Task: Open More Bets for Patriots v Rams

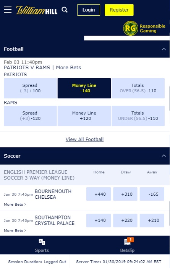Action: (x=68, y=68)
